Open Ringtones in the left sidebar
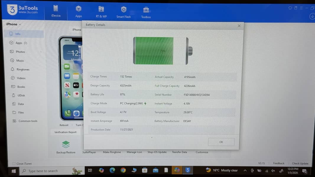Screen dimensions: 315x177 [23, 69]
